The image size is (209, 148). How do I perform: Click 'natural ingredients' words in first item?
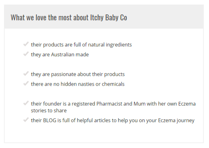110,45
